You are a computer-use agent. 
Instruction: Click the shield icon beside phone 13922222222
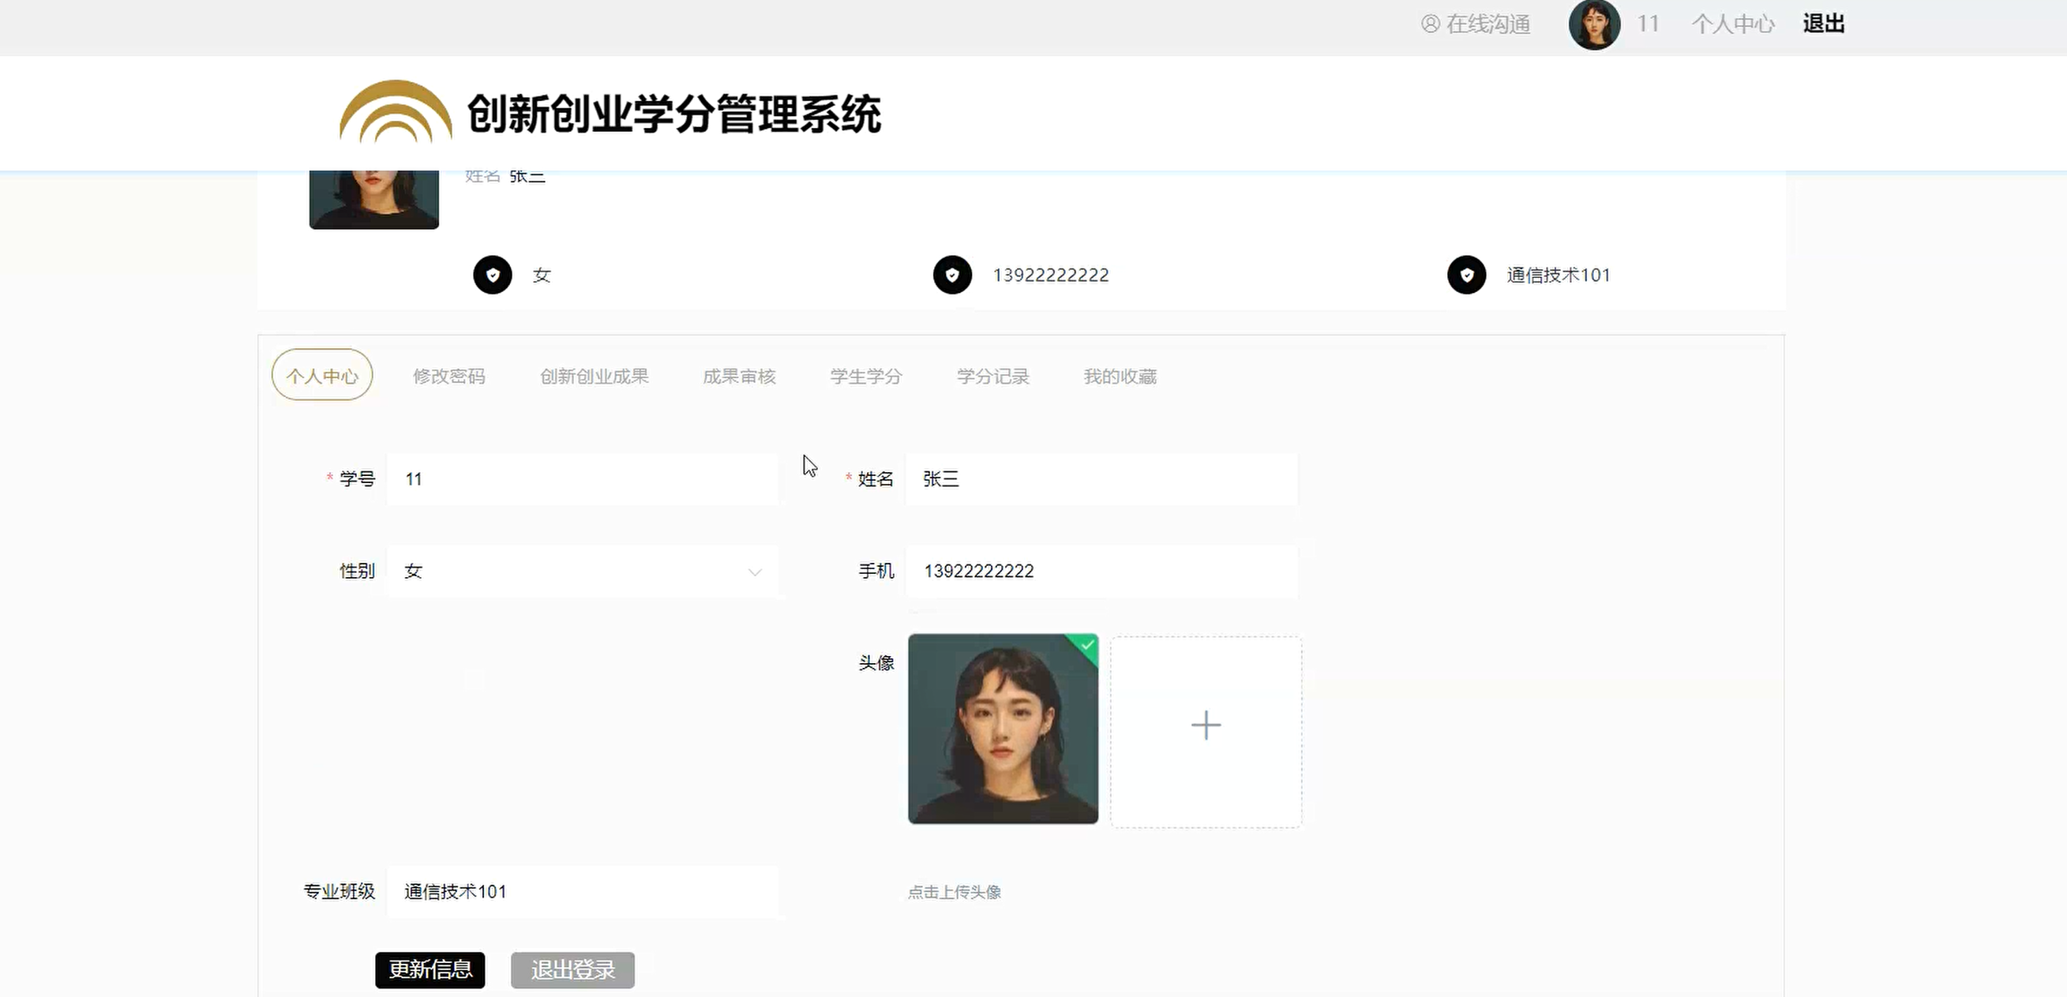(x=952, y=275)
